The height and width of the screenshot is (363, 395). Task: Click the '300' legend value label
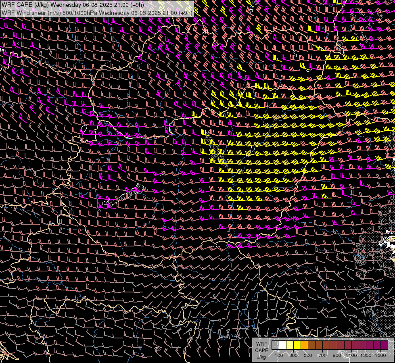[x=293, y=355]
